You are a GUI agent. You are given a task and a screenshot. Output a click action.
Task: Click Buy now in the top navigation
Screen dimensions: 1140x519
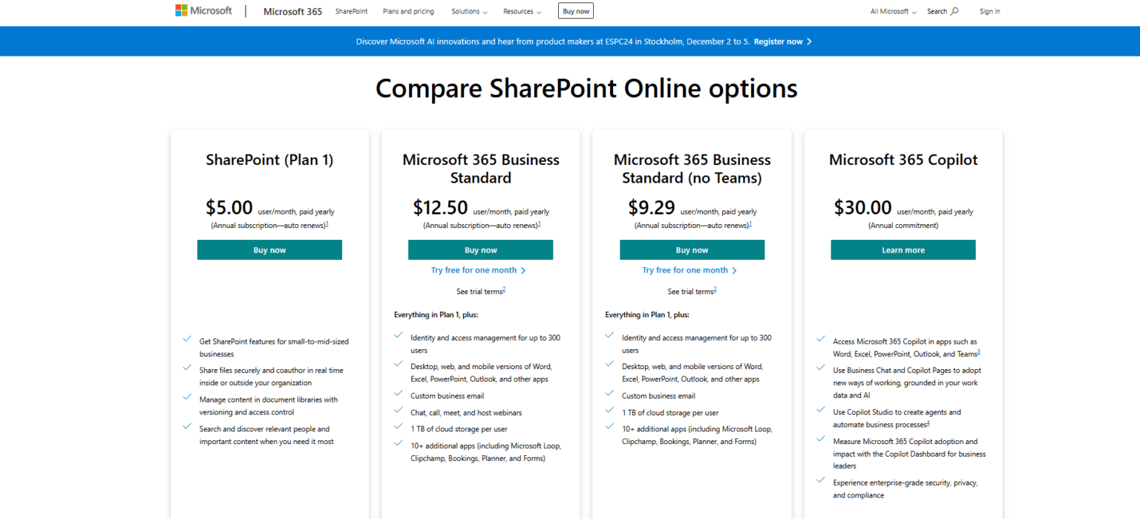click(575, 10)
